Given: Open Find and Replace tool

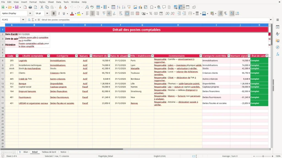Looking at the screenshot, I should 87,7.
